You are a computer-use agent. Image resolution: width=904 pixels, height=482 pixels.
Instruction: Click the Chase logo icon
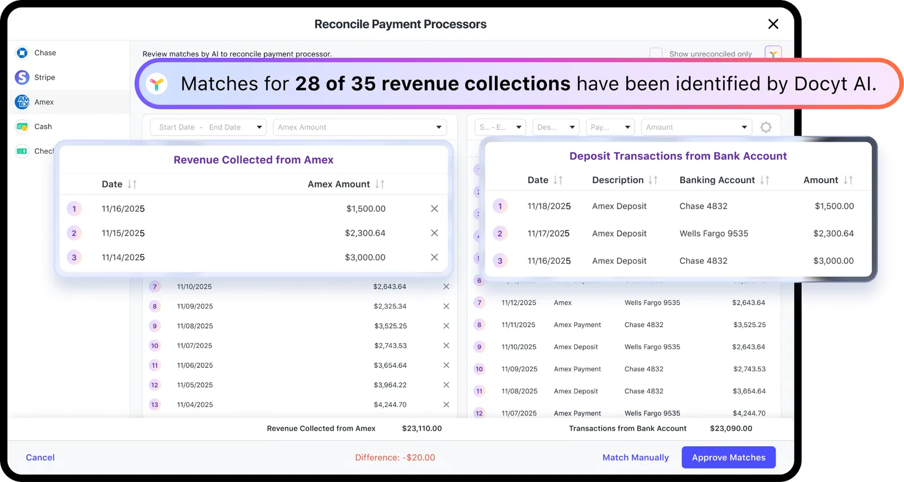22,53
